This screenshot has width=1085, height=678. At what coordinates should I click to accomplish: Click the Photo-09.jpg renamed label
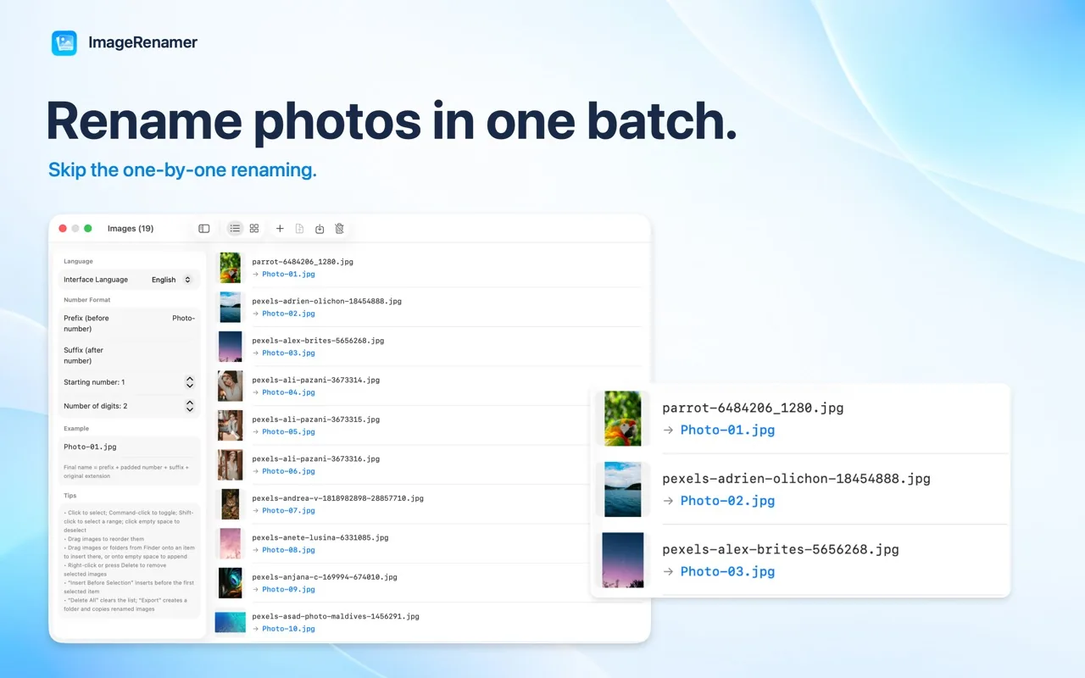pos(288,589)
